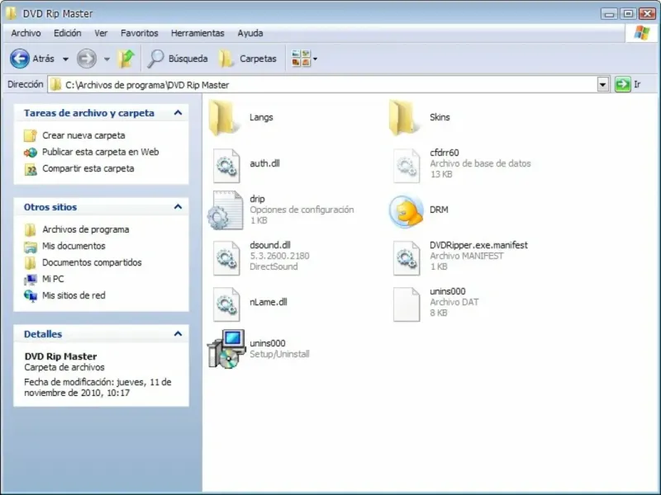
Task: Open Documentos compartidos link
Action: (x=92, y=262)
